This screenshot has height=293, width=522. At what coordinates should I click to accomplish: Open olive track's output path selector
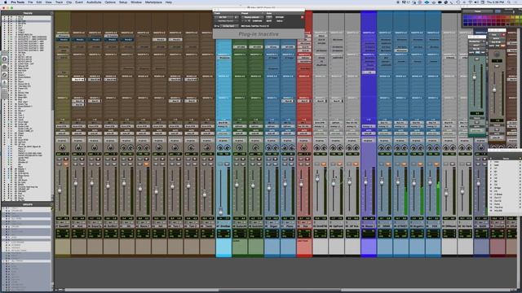[x=62, y=126]
